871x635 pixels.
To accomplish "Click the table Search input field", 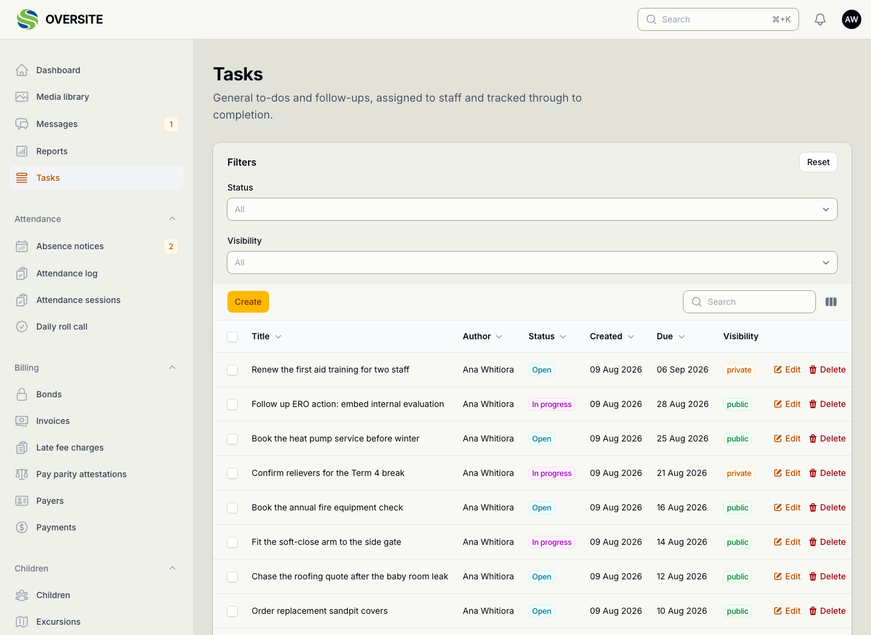I will [x=749, y=302].
